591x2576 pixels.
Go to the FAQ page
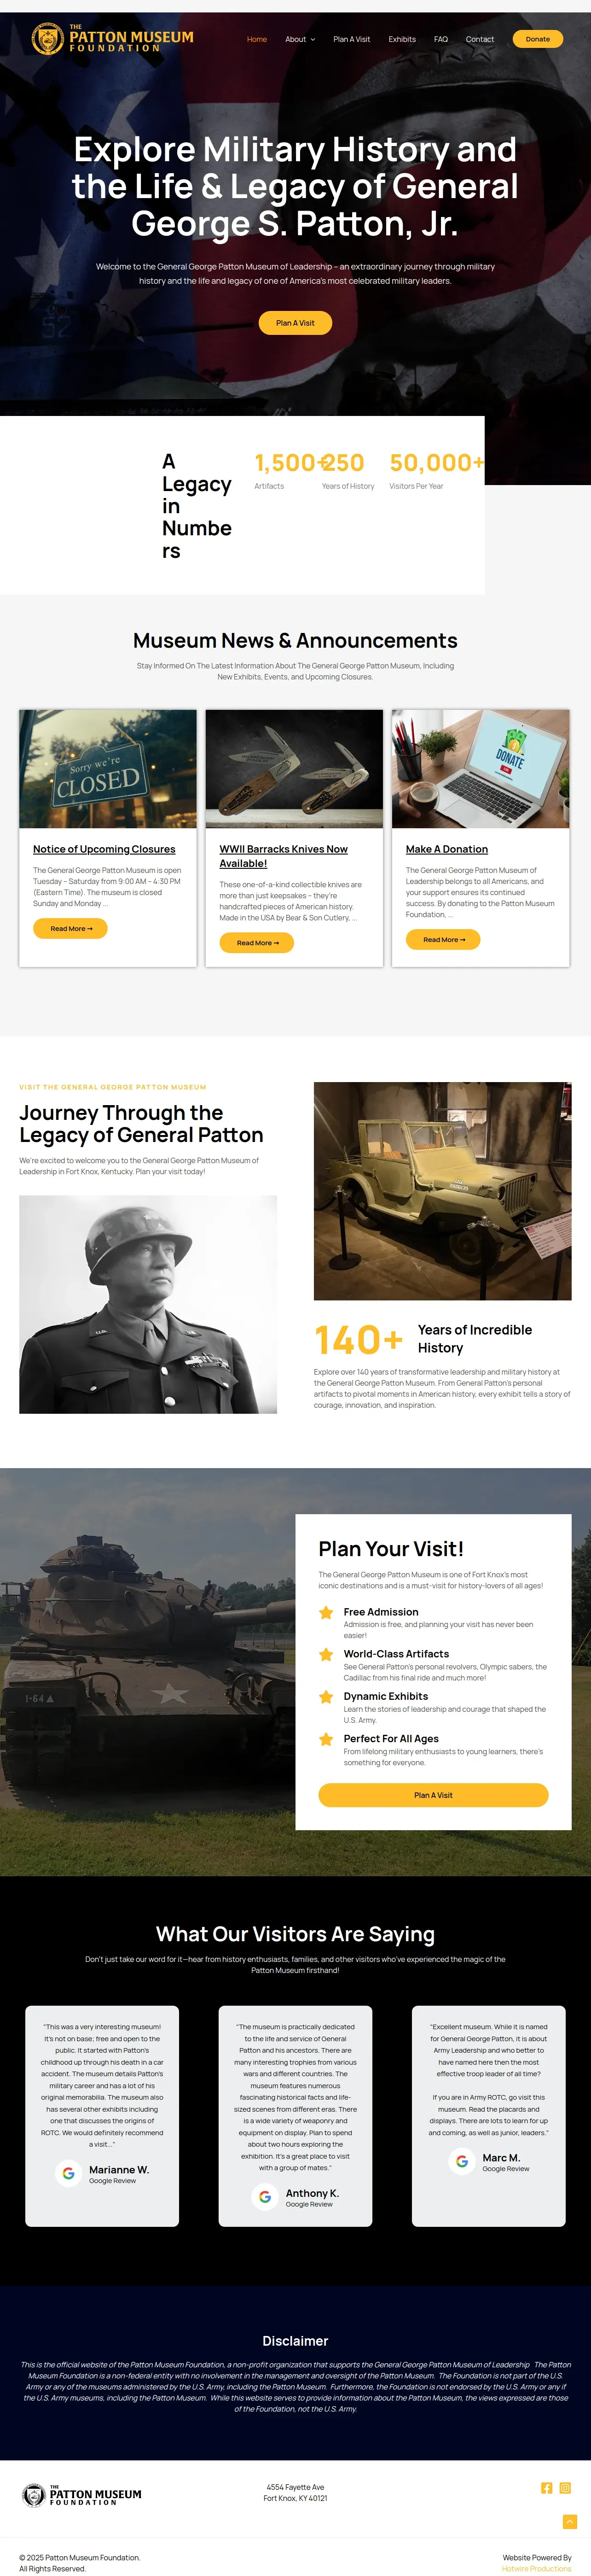pos(441,39)
